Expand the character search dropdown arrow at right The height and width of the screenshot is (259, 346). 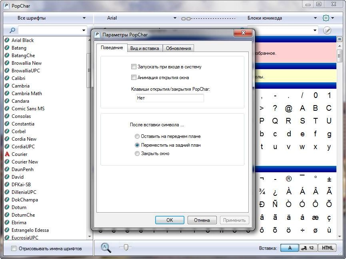315,30
